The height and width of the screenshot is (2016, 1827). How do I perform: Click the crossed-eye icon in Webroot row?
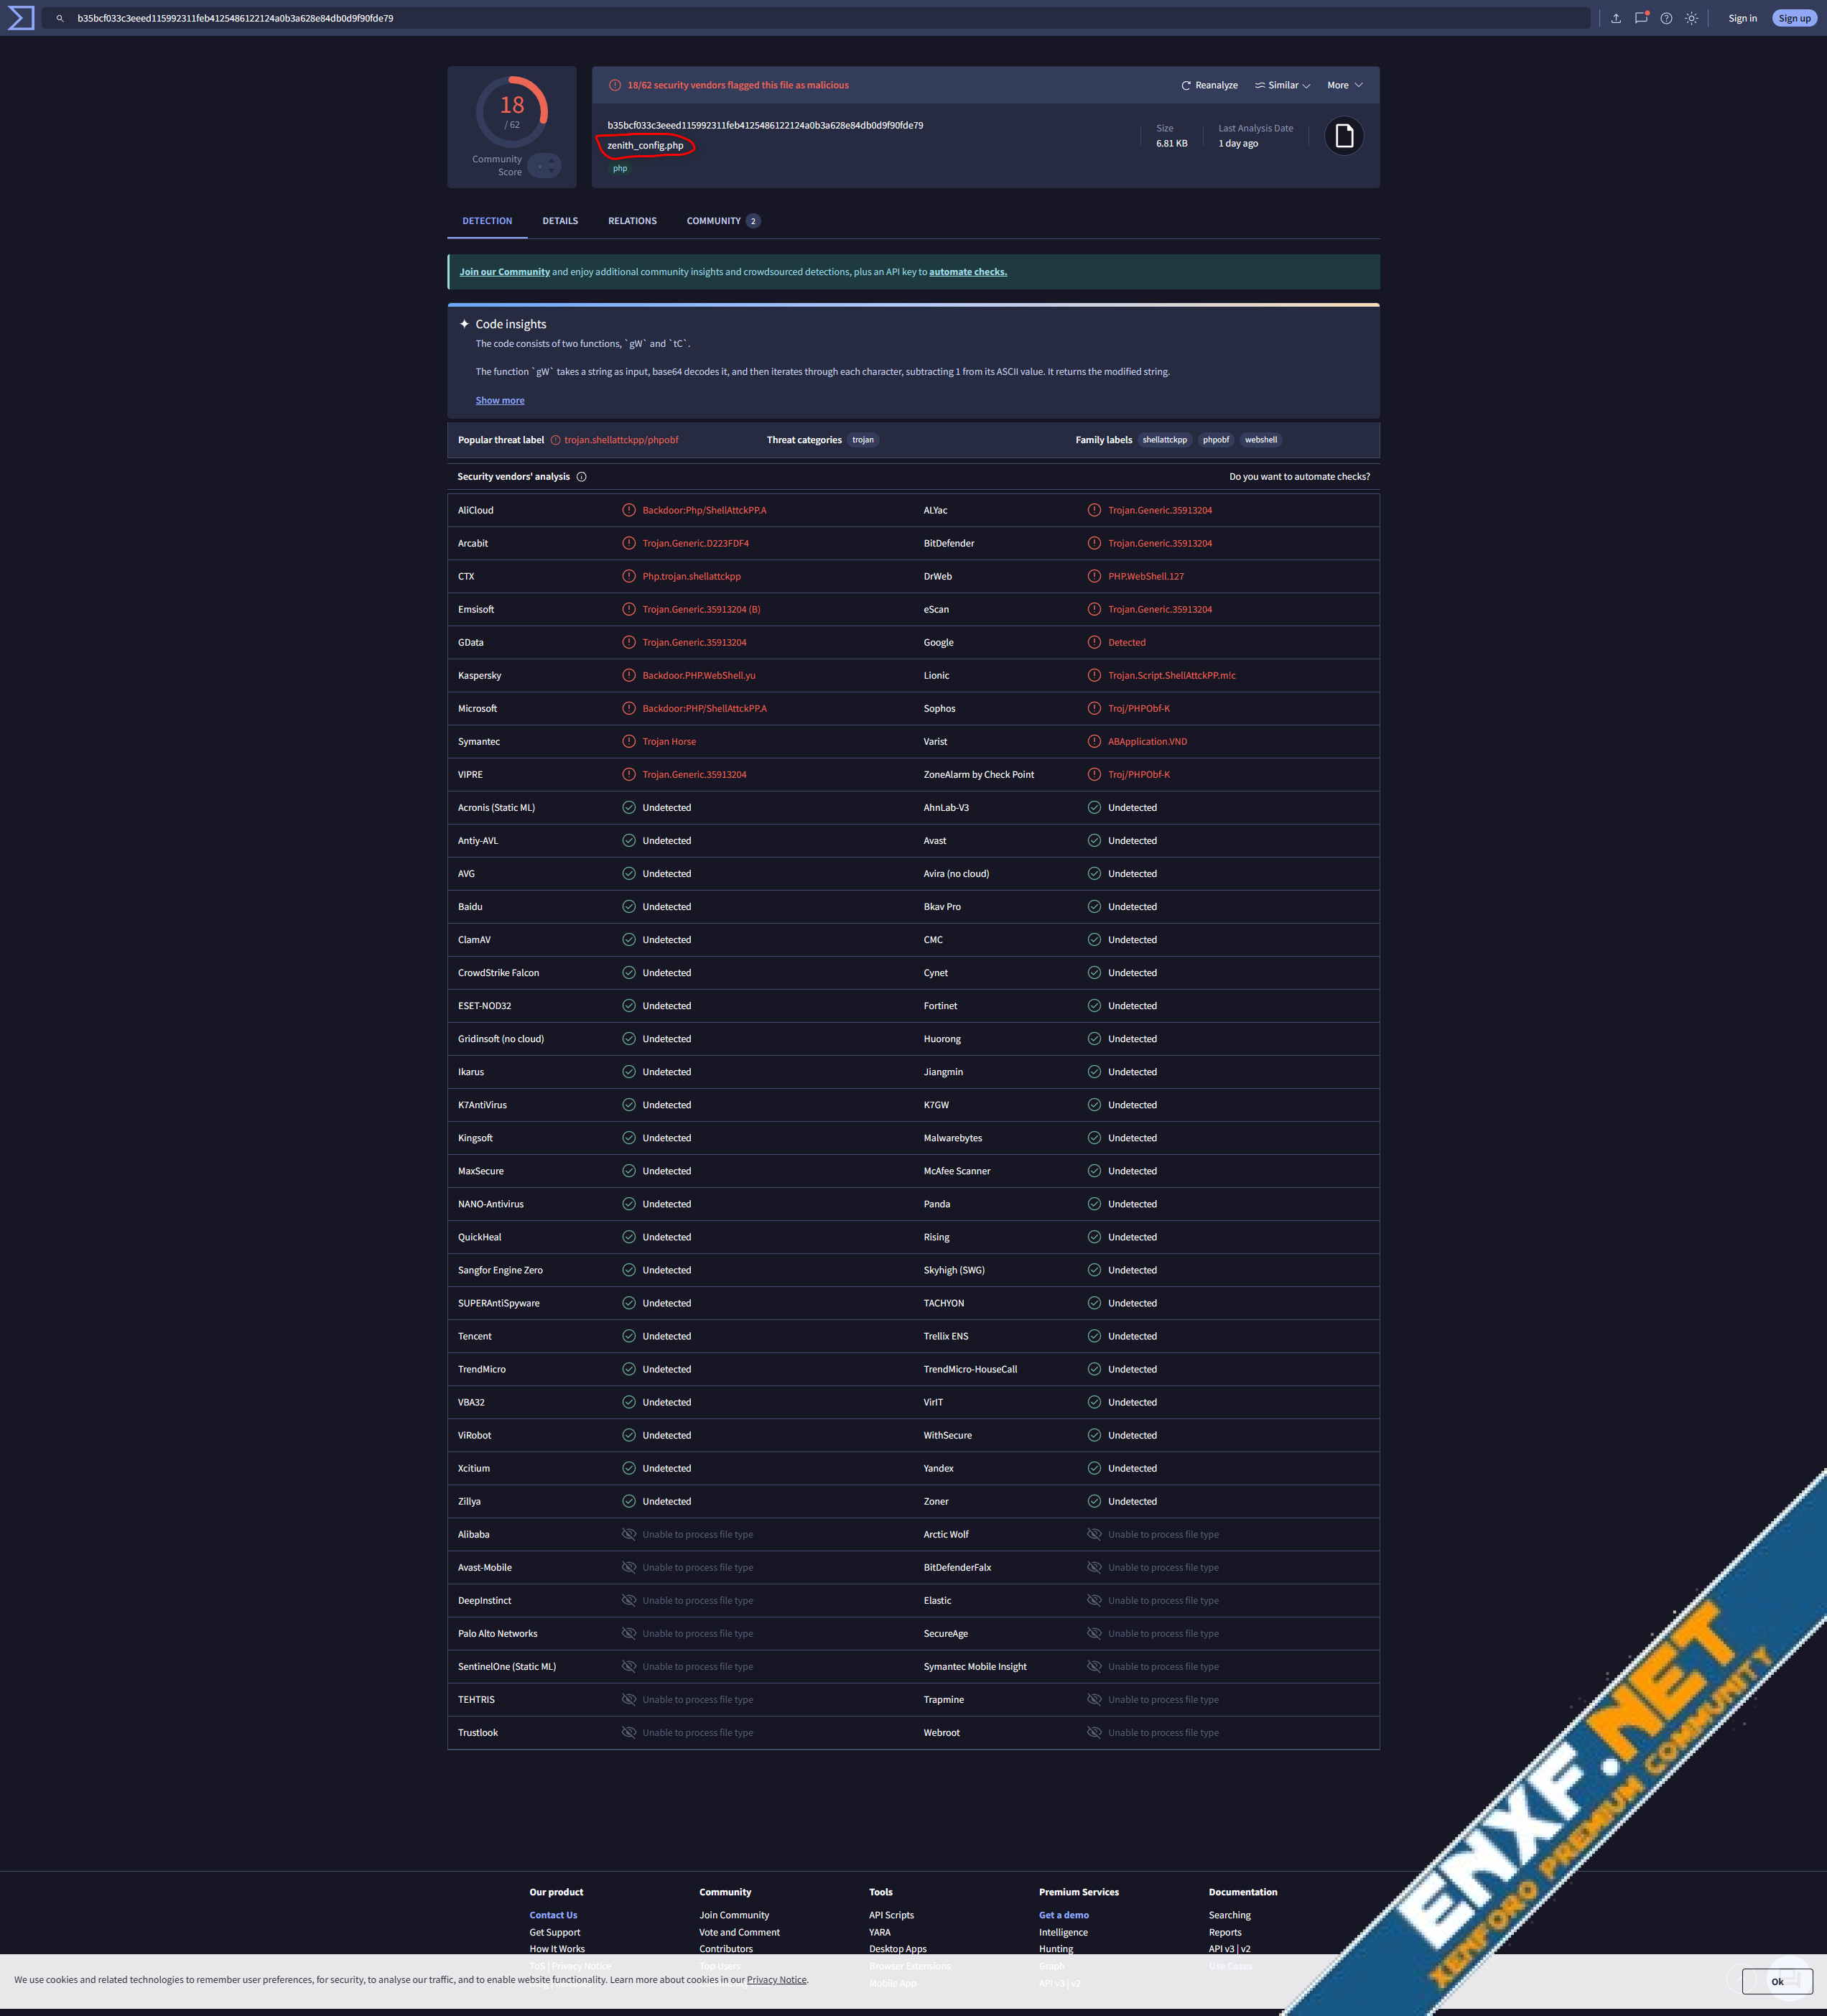(x=1094, y=1733)
